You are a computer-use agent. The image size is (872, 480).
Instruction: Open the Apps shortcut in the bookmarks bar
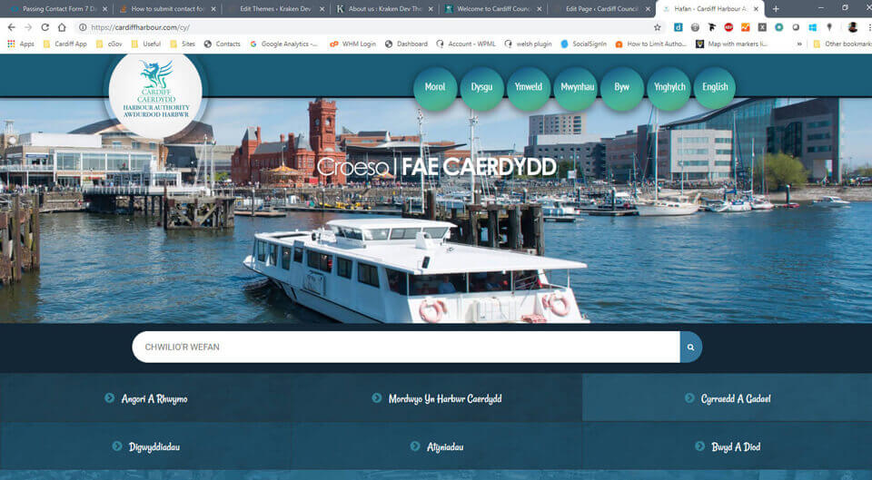coord(21,44)
